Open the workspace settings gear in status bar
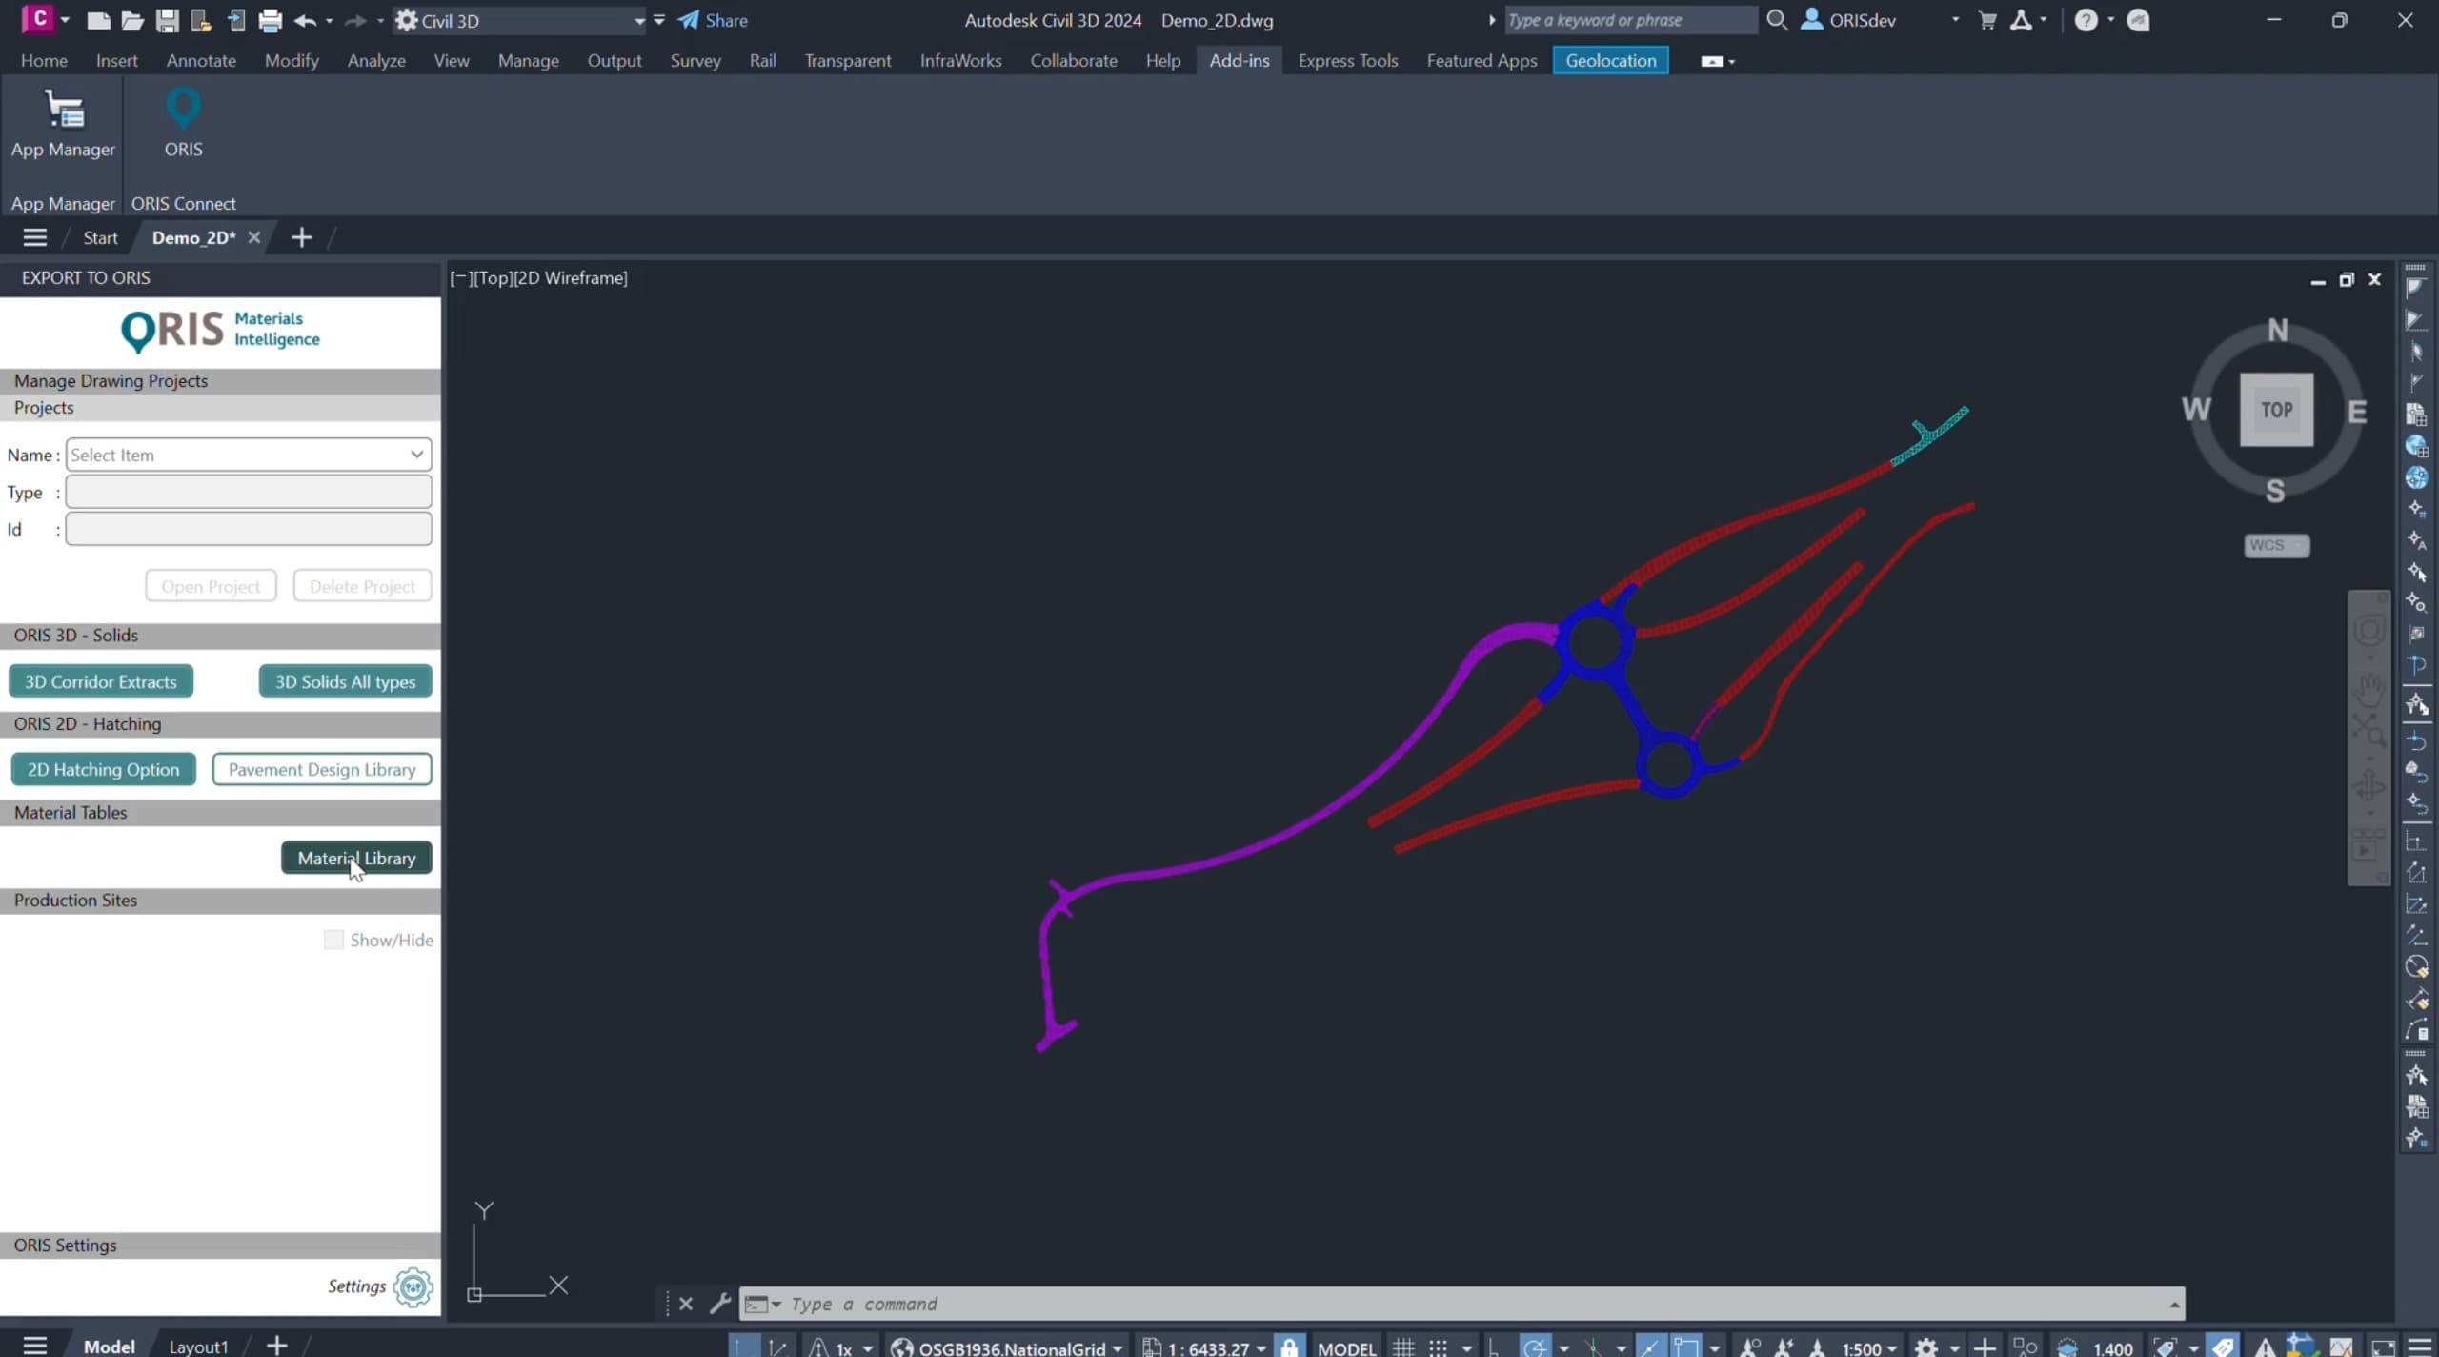Viewport: 2439px width, 1357px height. coord(1926,1347)
